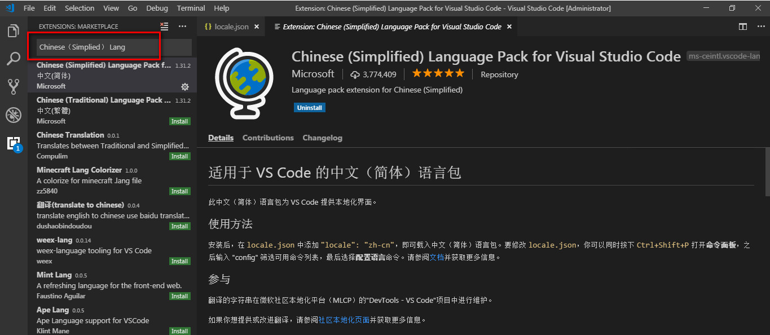This screenshot has width=770, height=335.
Task: Open the Source Control view
Action: (13, 86)
